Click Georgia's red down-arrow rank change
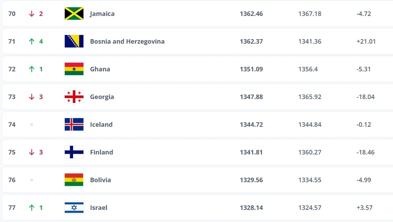The height and width of the screenshot is (222, 393). click(32, 97)
